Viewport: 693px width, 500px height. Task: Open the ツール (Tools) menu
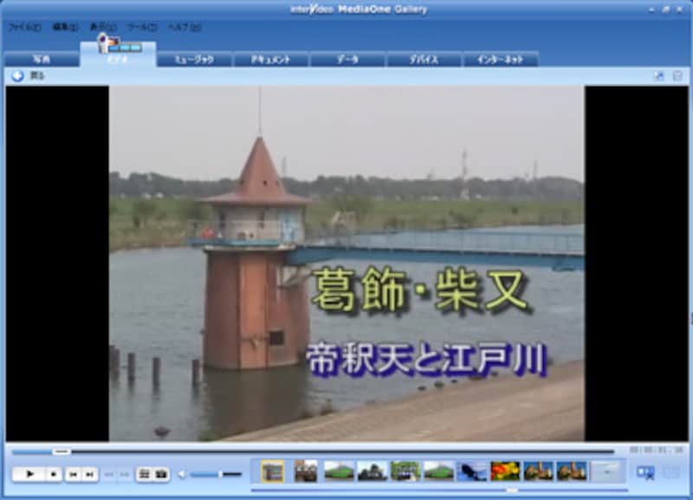point(141,28)
